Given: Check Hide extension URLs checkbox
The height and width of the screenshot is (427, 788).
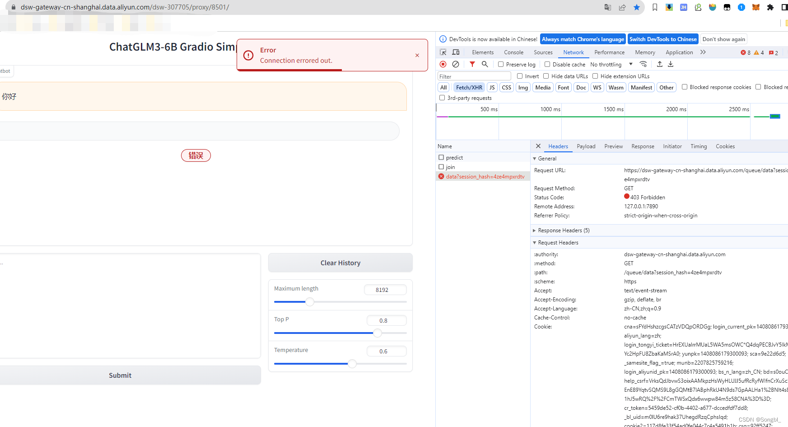Looking at the screenshot, I should 595,76.
